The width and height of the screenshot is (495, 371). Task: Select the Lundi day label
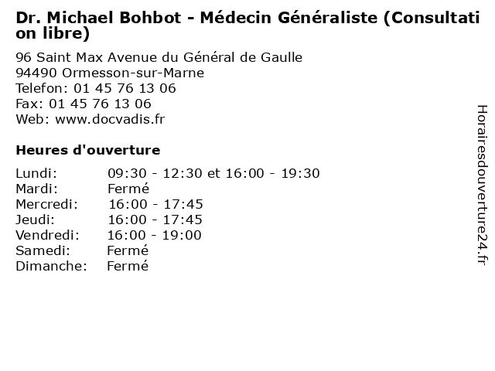(36, 173)
